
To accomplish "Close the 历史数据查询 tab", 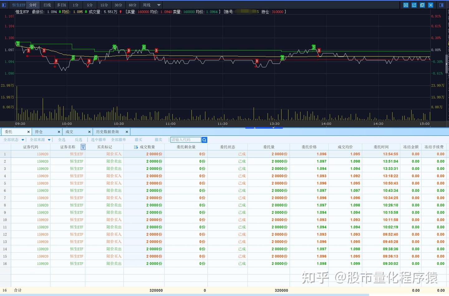I will pos(127,132).
